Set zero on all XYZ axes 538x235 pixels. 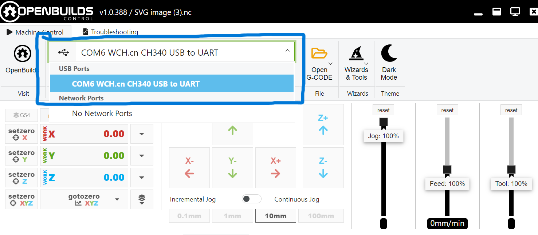pos(21,199)
